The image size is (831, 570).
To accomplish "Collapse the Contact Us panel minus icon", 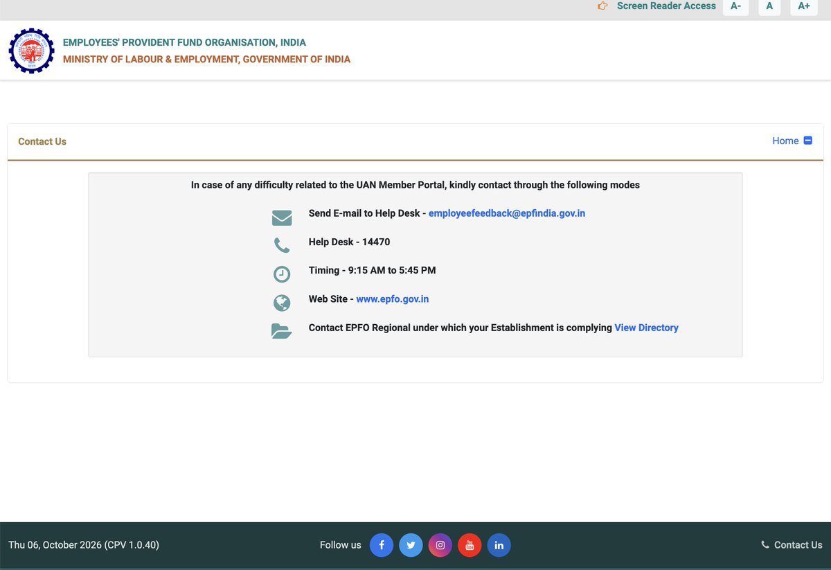I will tap(807, 141).
